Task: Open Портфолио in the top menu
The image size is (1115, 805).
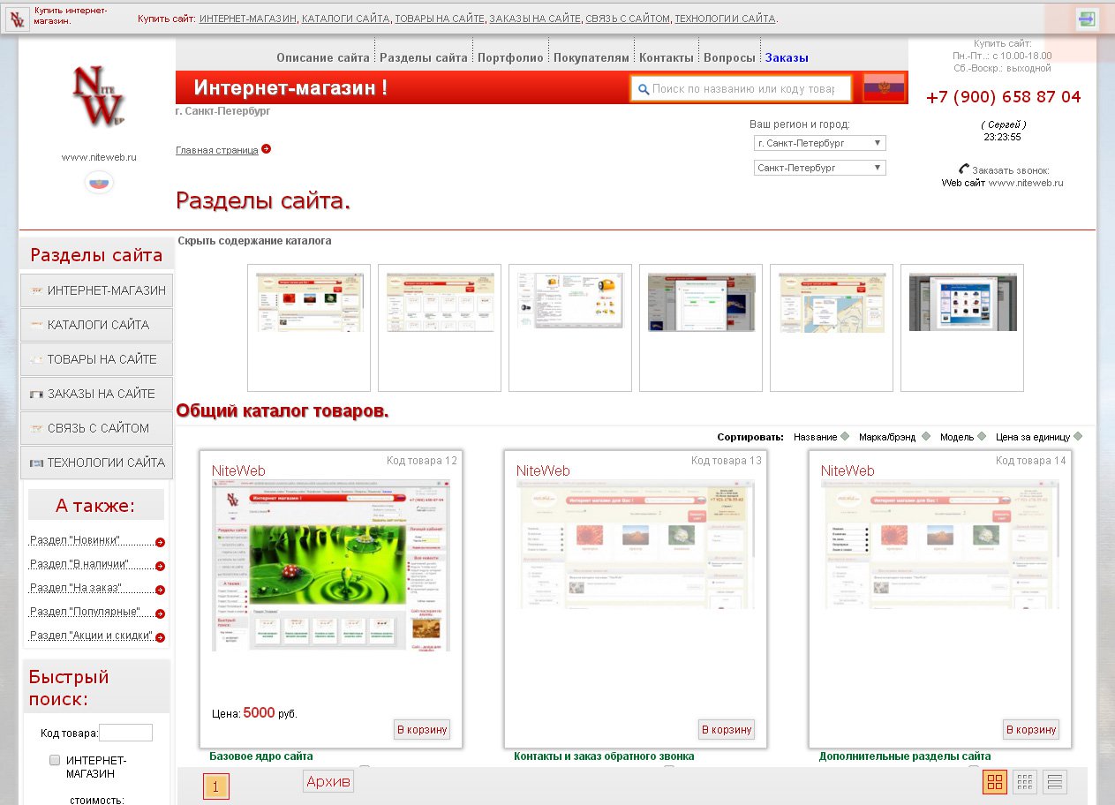Action: 511,58
